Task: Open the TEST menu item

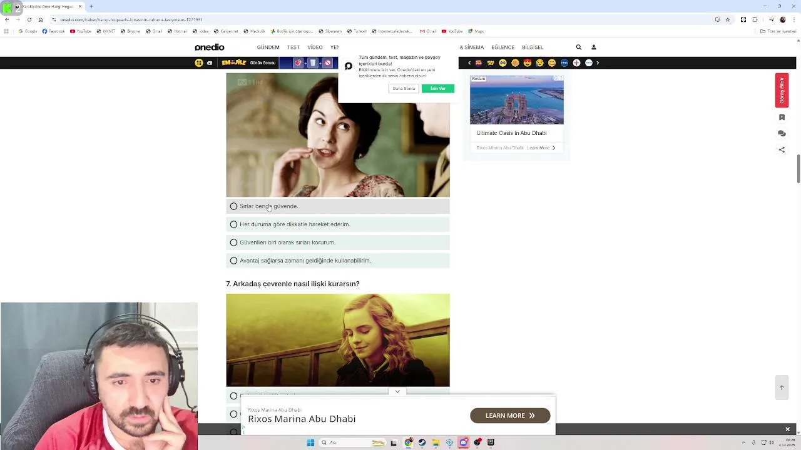Action: click(293, 47)
